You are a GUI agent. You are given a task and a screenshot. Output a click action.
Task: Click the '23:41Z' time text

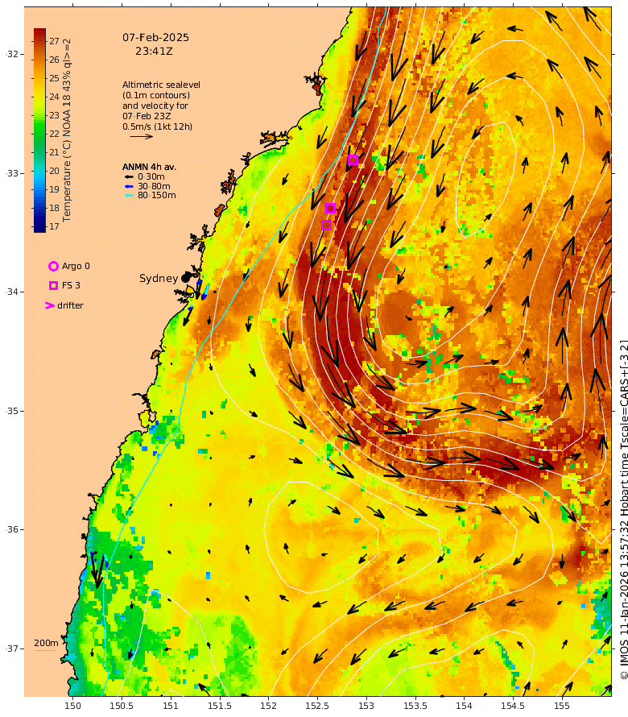[x=154, y=52]
